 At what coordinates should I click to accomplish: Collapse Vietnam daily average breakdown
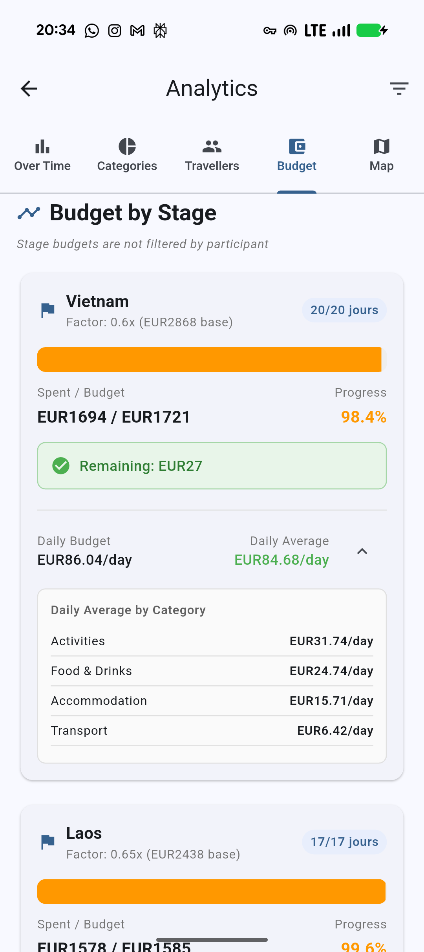[362, 551]
